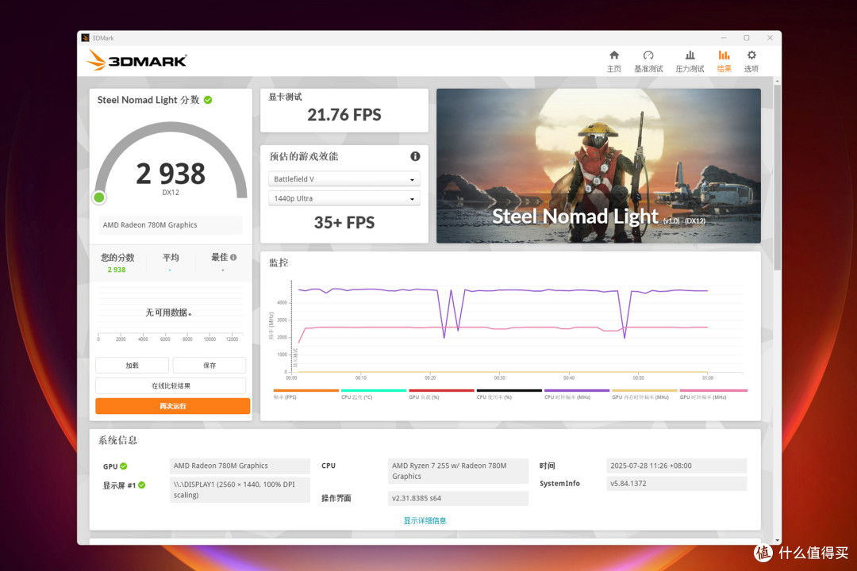Click the orange 再次运行 run again button
The image size is (857, 571).
click(x=173, y=406)
